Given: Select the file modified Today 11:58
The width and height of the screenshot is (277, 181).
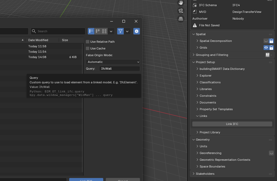Looking at the screenshot, I should coord(41,46).
